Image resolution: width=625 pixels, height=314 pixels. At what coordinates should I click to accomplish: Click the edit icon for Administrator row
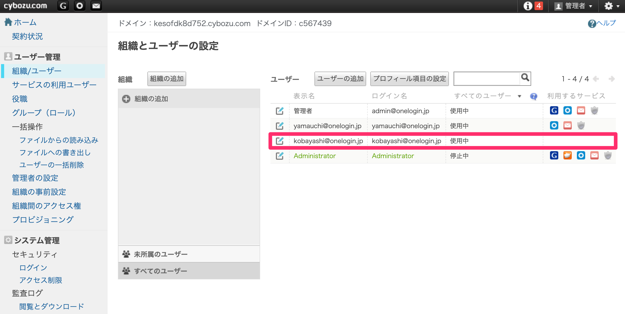pos(280,156)
